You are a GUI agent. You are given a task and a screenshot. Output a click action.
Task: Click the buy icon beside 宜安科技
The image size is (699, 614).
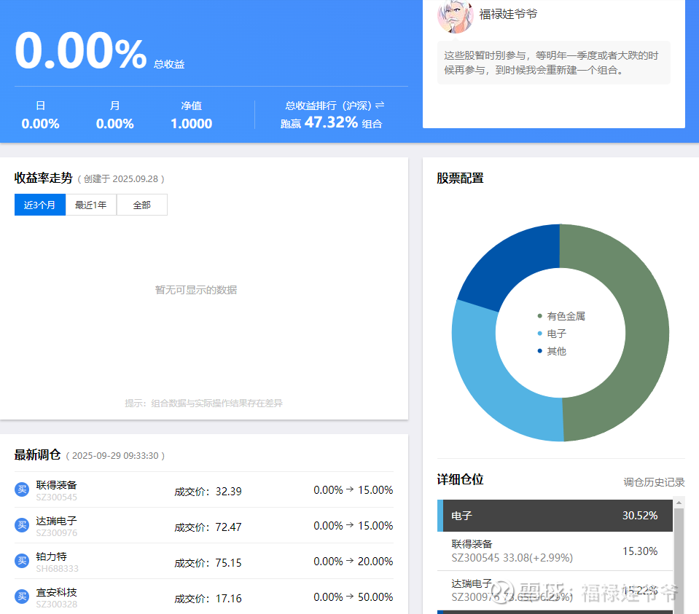click(22, 597)
